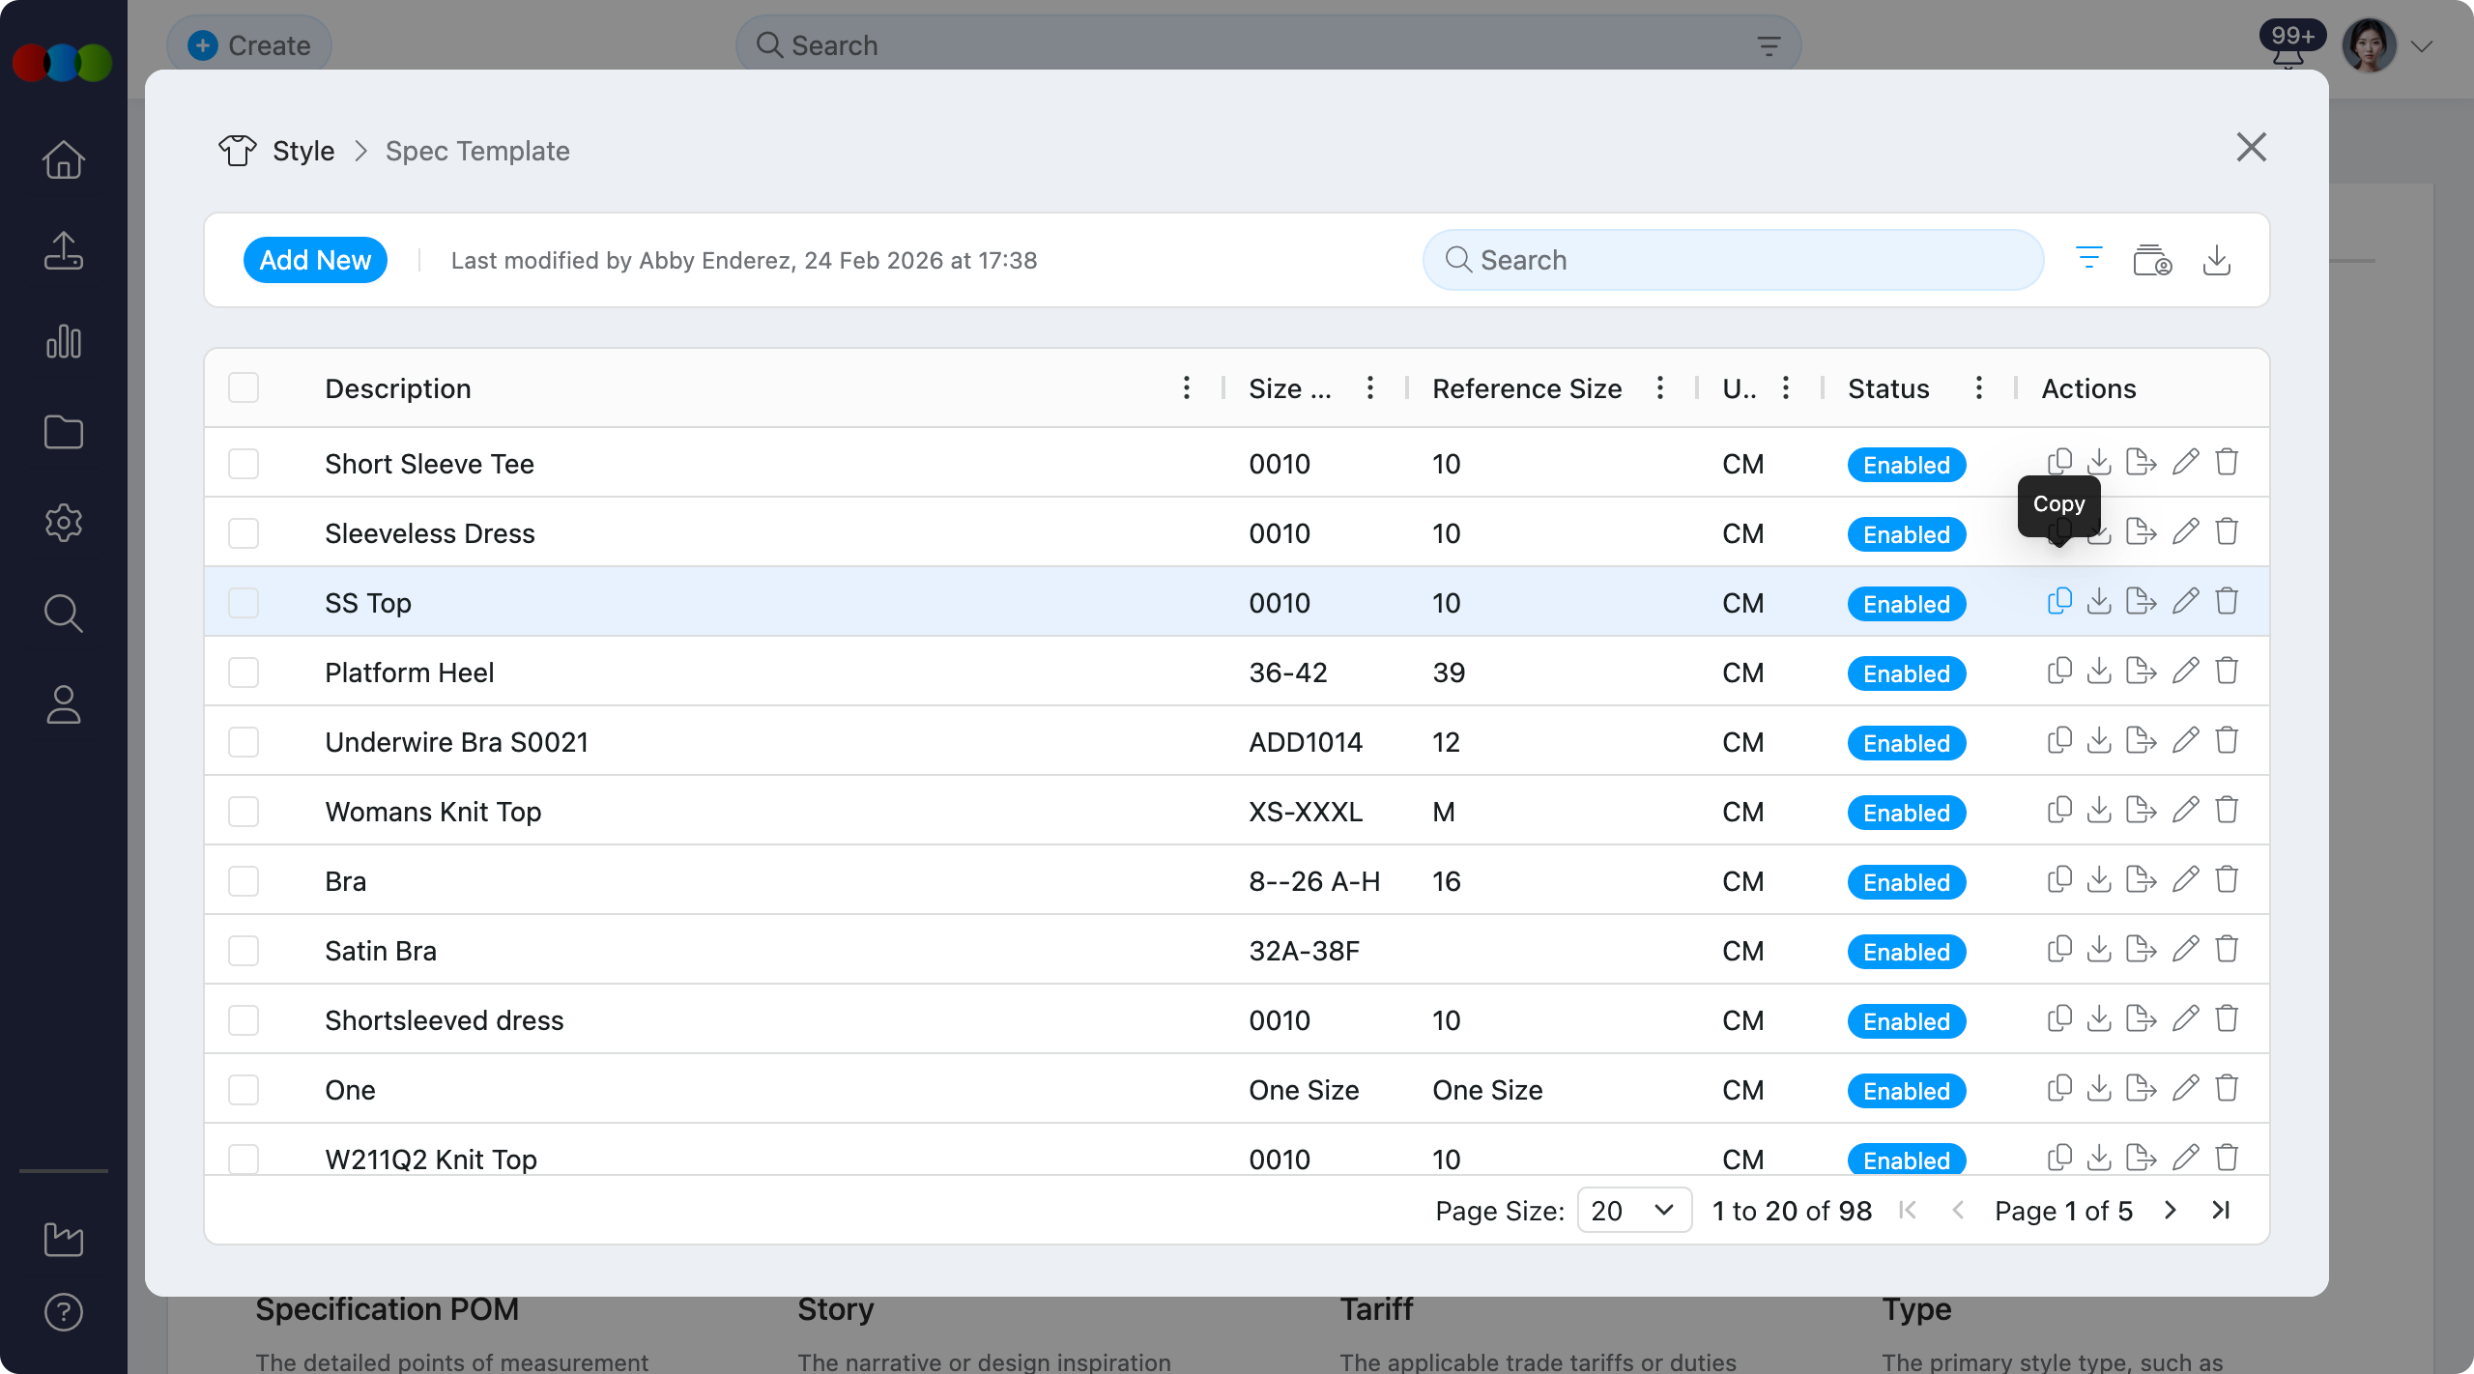The image size is (2474, 1374).
Task: Edit the Platform Heel spec template
Action: click(2185, 671)
